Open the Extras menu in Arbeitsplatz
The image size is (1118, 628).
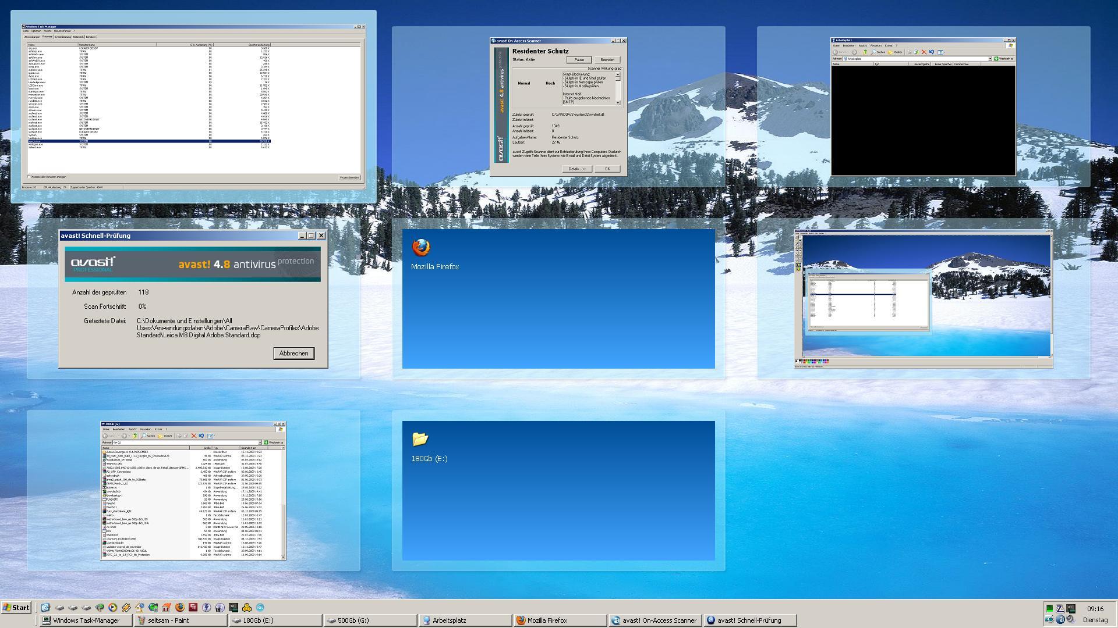coord(889,45)
